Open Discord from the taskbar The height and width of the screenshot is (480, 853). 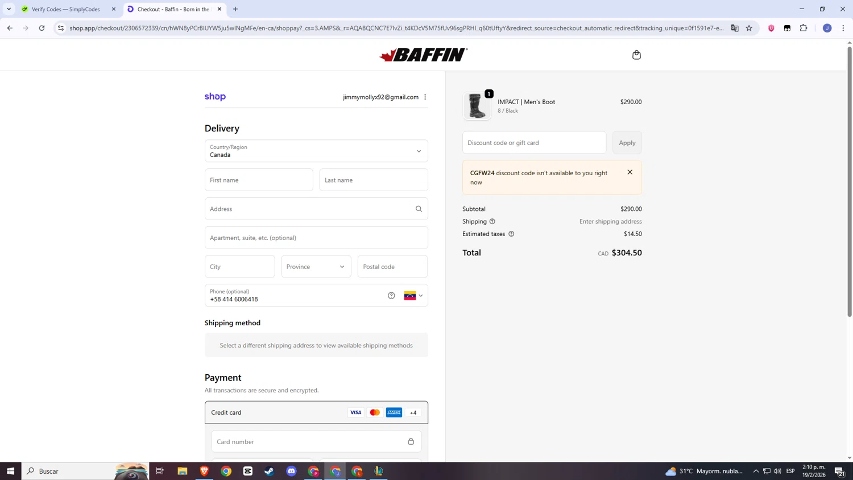tap(291, 471)
